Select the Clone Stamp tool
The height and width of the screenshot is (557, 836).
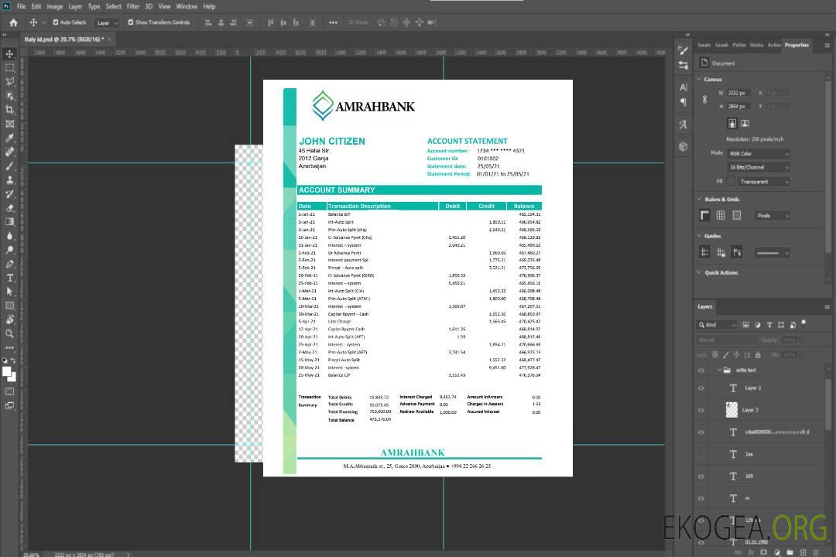[9, 180]
